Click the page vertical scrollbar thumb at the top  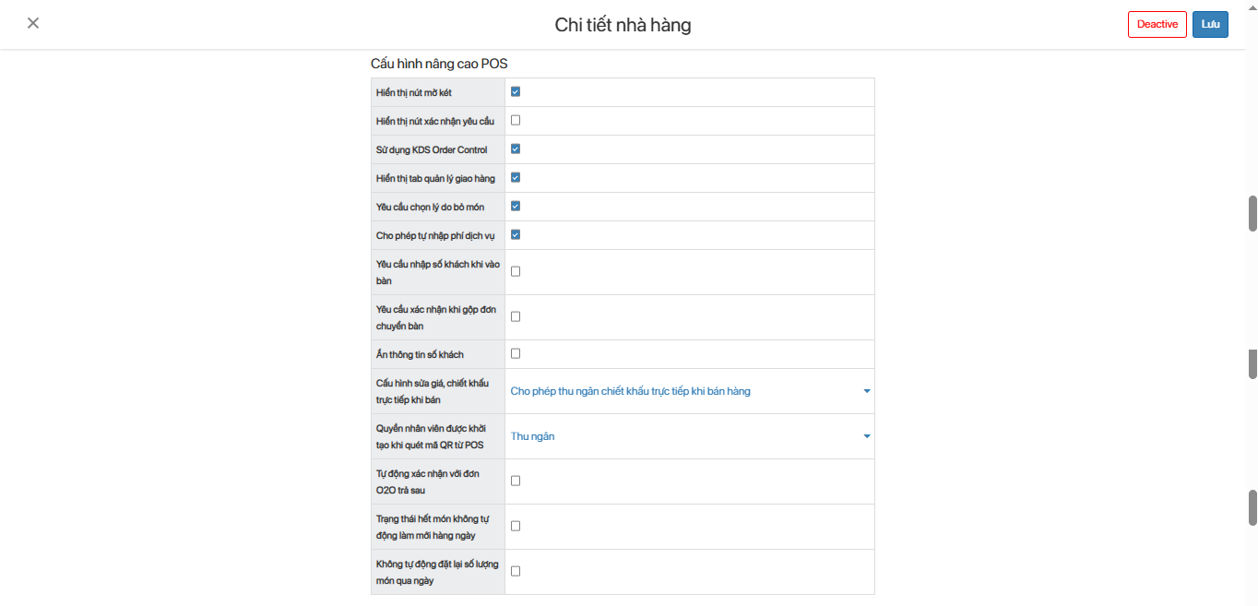tap(1252, 213)
